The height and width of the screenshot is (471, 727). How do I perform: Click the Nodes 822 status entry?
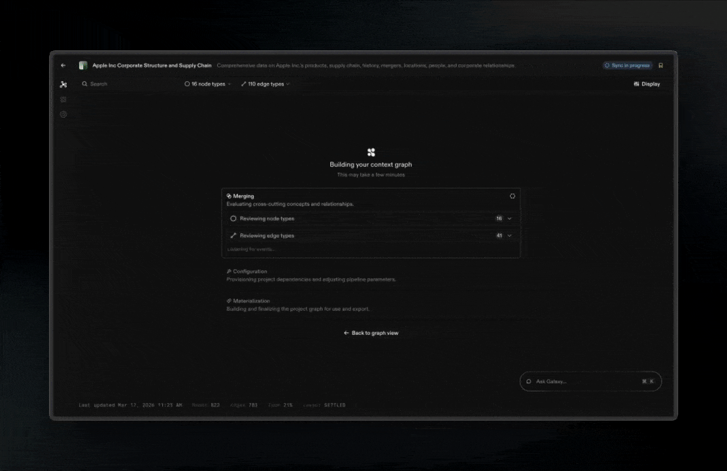click(x=206, y=405)
